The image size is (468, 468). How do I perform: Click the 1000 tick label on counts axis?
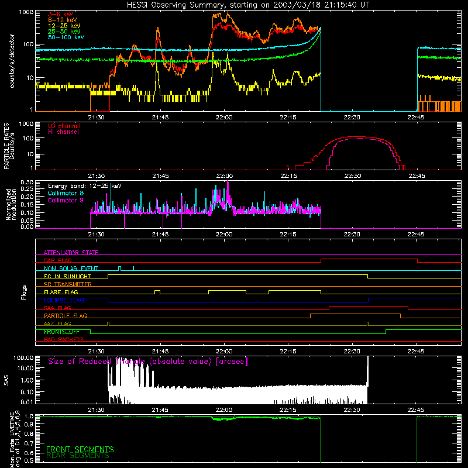(26, 12)
